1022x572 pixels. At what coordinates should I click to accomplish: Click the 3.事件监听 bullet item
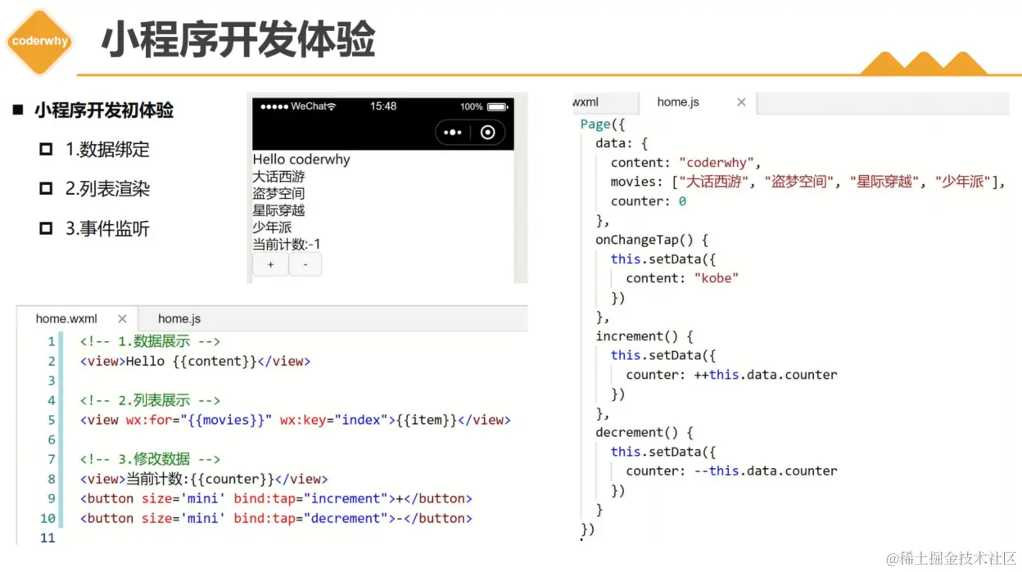point(107,228)
